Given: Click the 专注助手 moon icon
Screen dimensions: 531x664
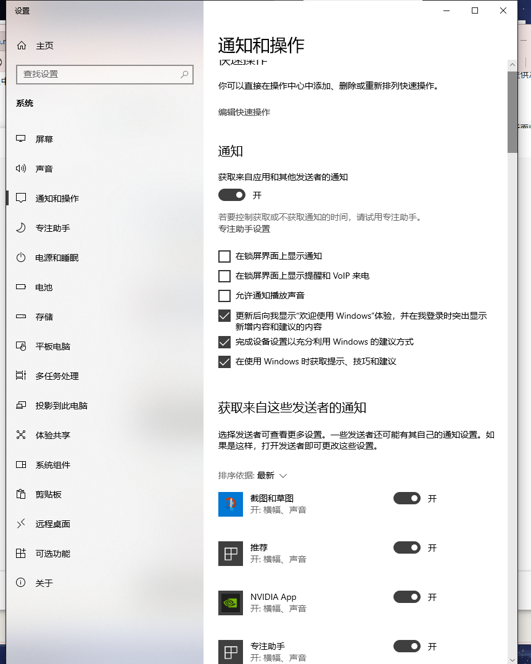Looking at the screenshot, I should point(21,228).
